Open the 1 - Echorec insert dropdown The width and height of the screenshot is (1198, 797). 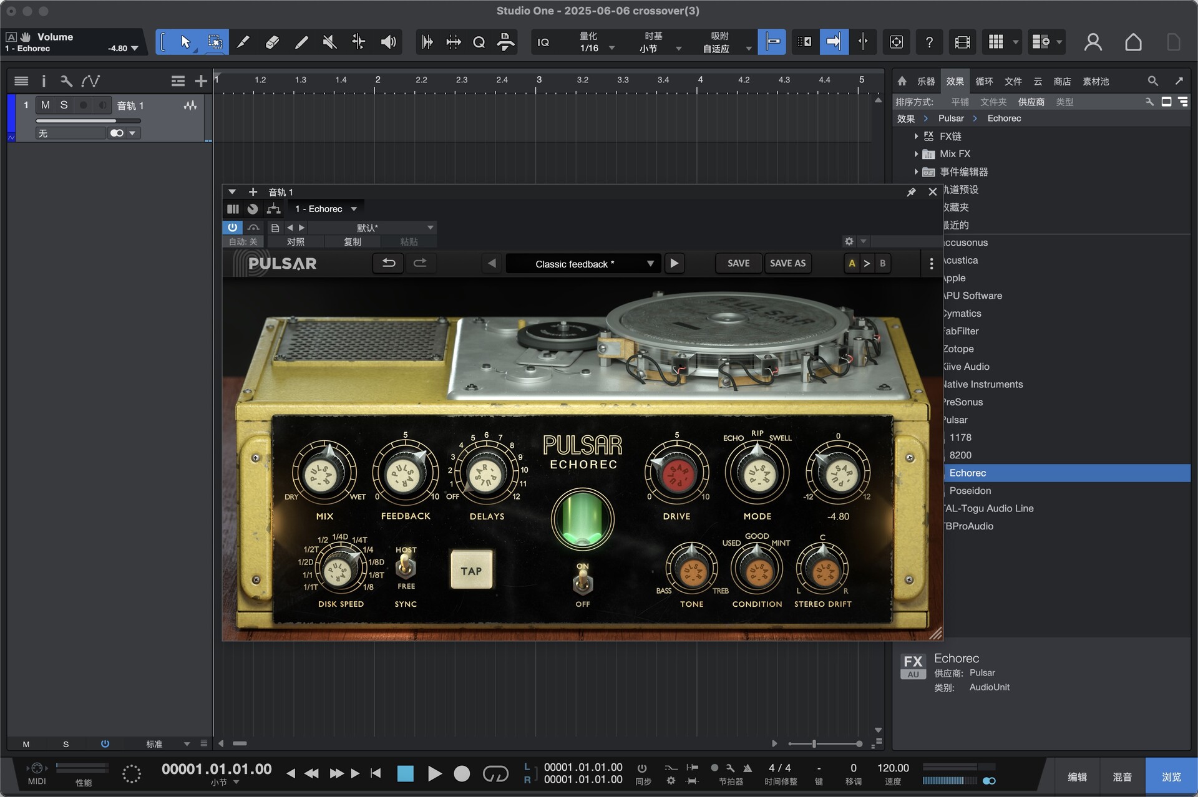coord(325,209)
